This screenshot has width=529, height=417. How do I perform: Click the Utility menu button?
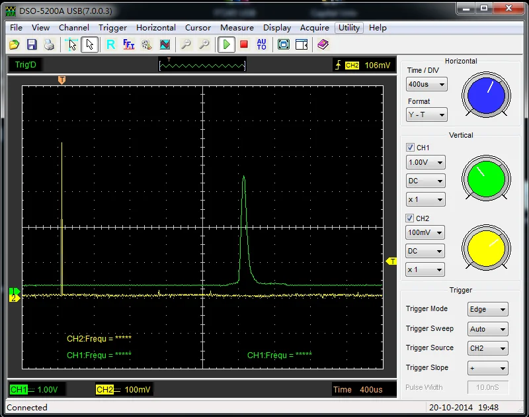pos(349,28)
